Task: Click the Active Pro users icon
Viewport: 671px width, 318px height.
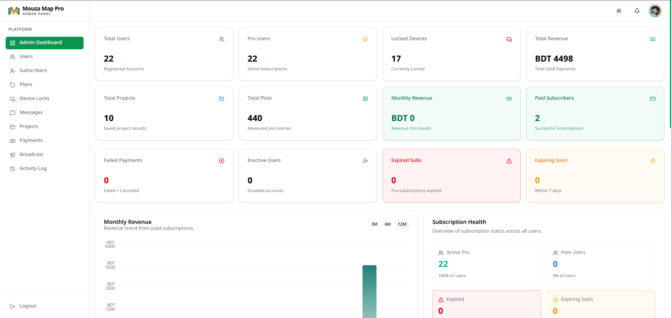Action: 441,253
